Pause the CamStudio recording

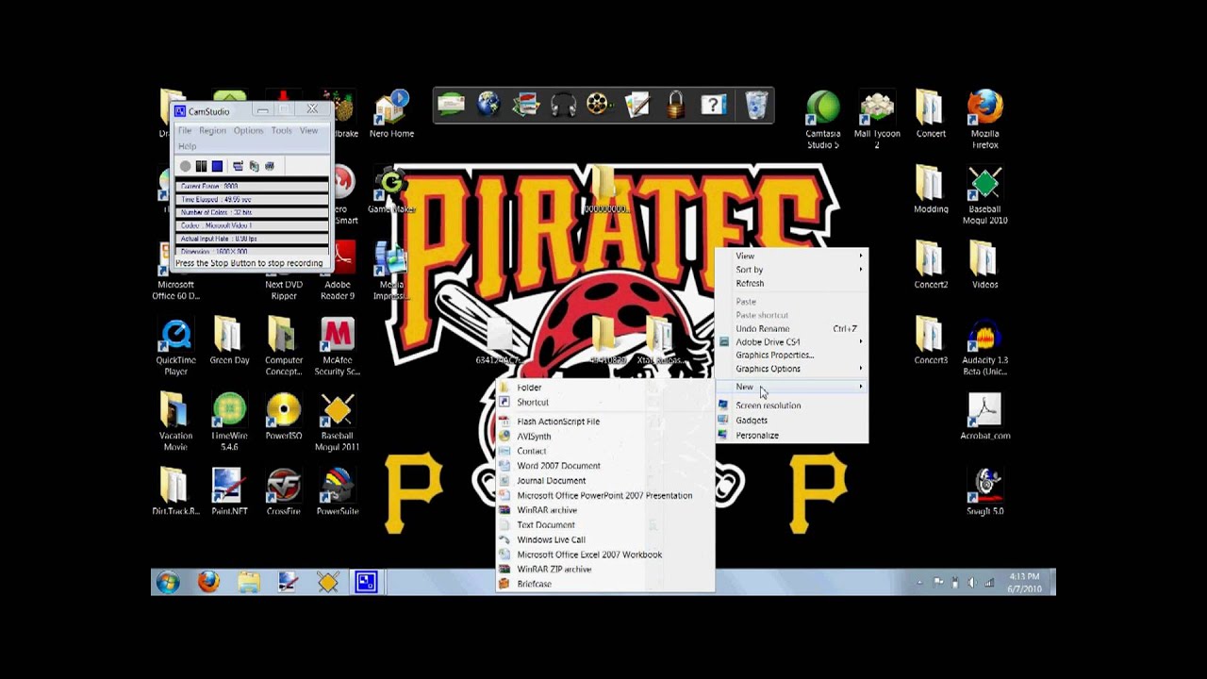(201, 166)
